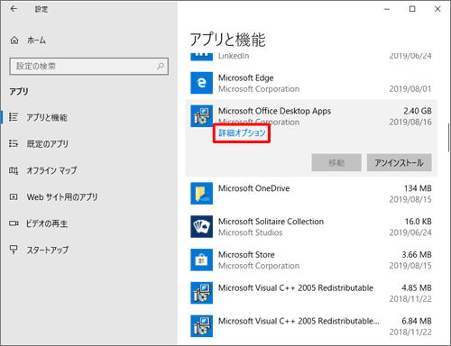451x346 pixels.
Task: Select Microsoft Solitaire Collection entry
Action: 311,226
